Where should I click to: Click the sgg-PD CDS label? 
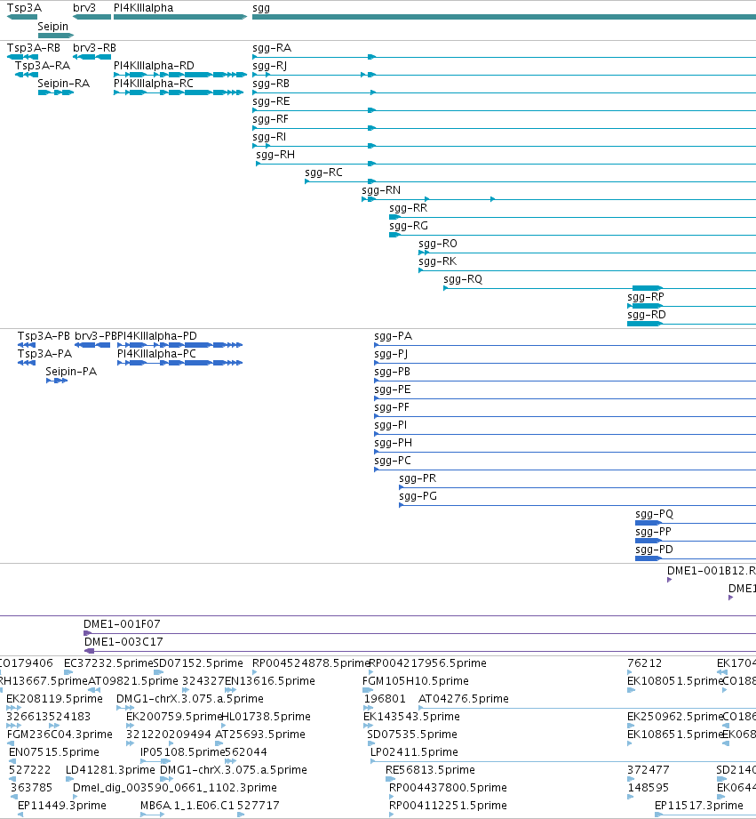tap(654, 549)
